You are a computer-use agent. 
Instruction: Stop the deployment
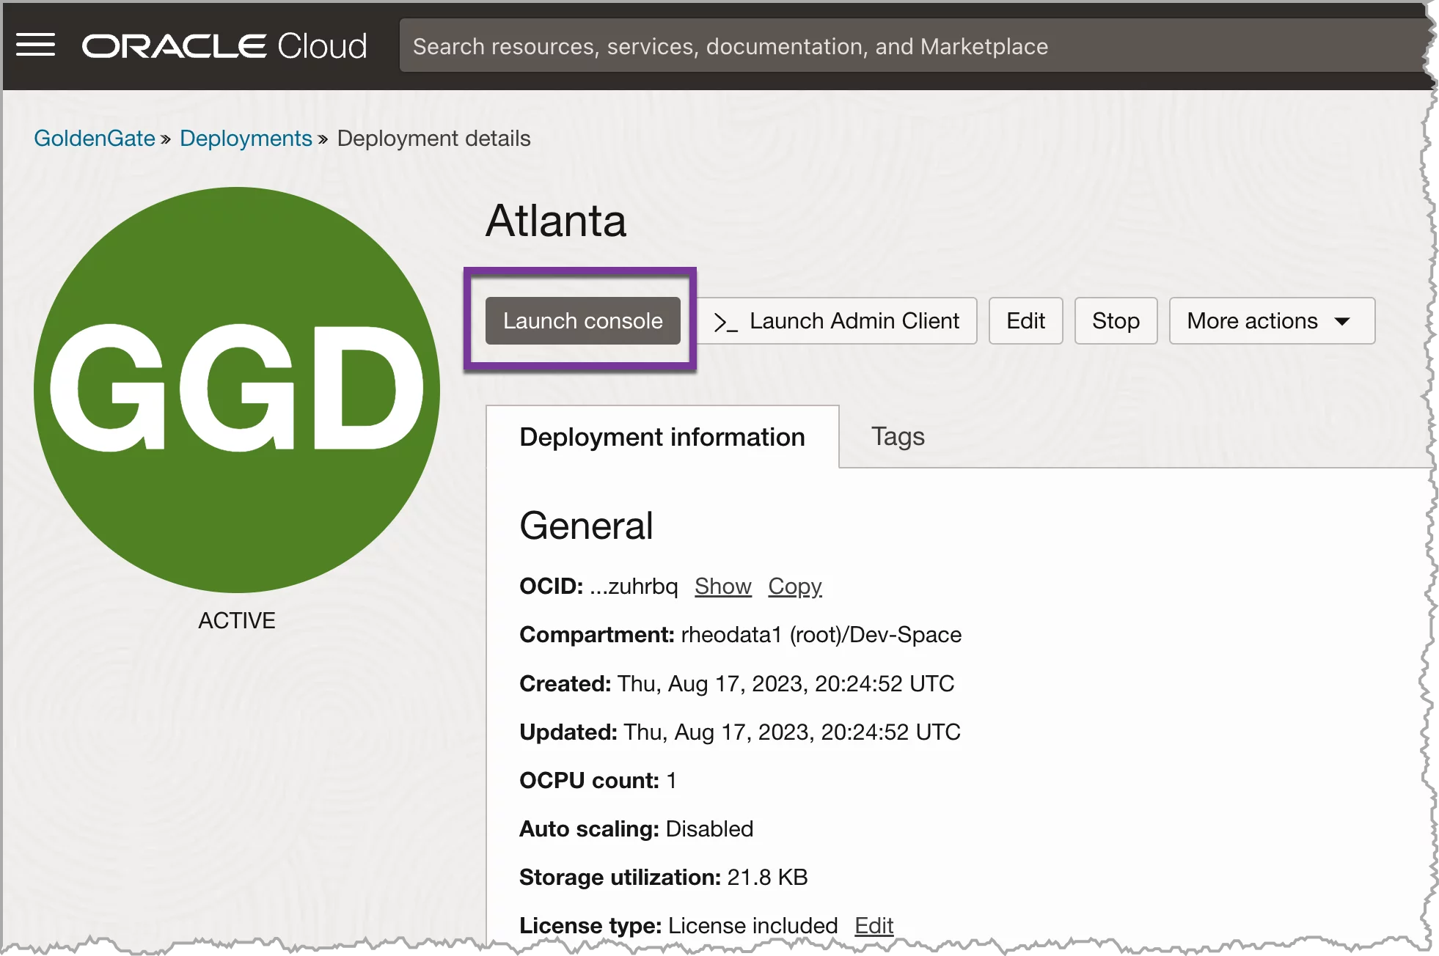click(1116, 320)
